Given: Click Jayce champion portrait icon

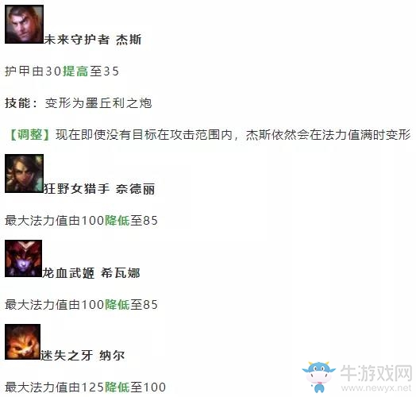Looking at the screenshot, I should 24,24.
